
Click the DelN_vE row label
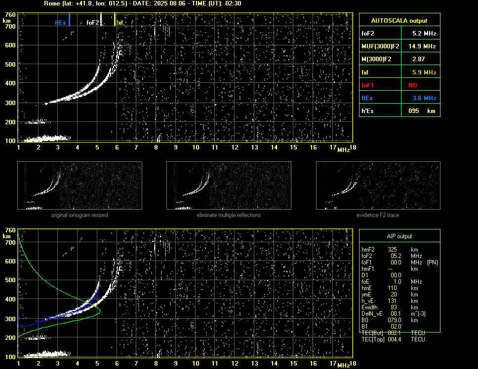[372, 314]
